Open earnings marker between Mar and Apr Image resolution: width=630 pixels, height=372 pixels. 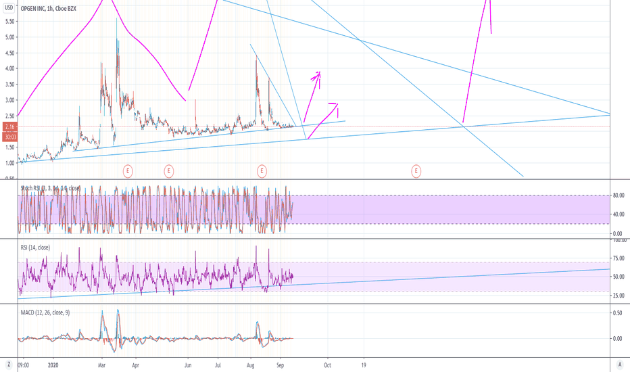pos(127,171)
